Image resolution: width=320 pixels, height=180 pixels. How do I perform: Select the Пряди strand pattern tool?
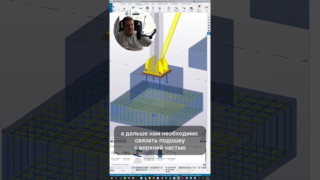pyautogui.click(x=153, y=9)
